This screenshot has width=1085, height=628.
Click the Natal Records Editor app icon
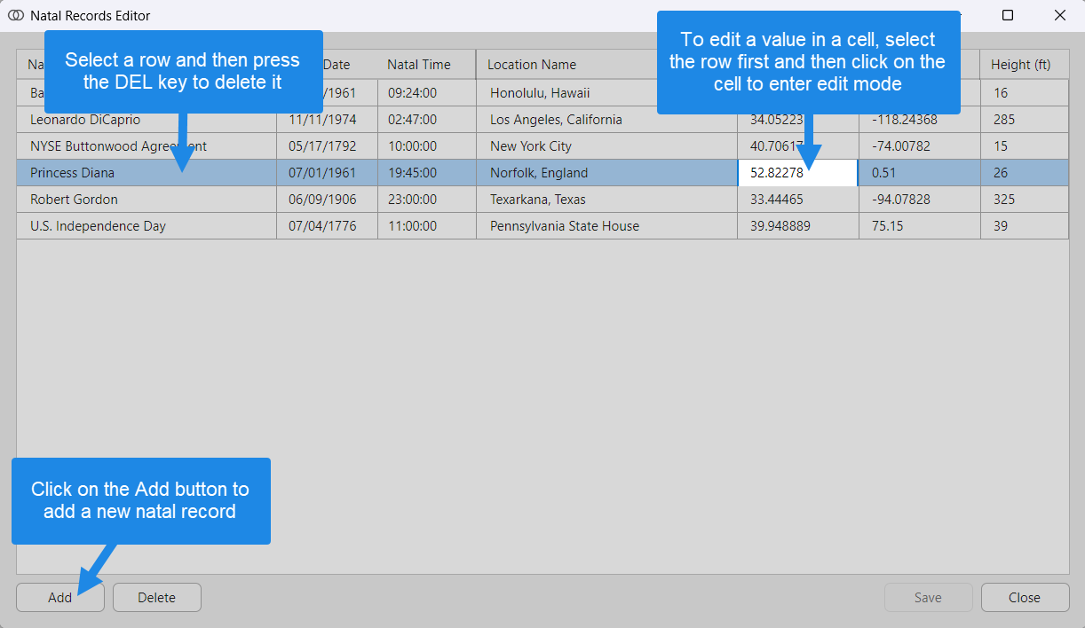pyautogui.click(x=15, y=15)
